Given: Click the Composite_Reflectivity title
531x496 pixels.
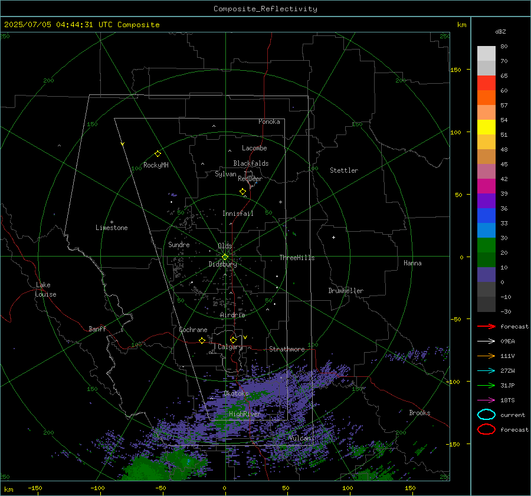Looking at the screenshot, I should (265, 9).
